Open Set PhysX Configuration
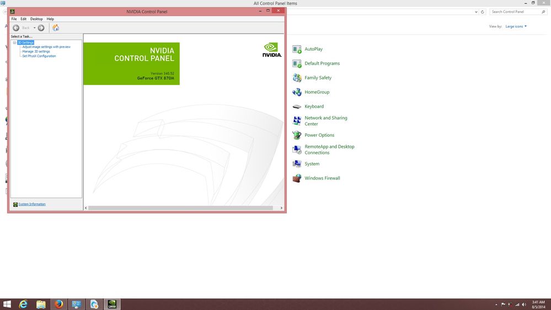The height and width of the screenshot is (310, 551). pos(39,56)
